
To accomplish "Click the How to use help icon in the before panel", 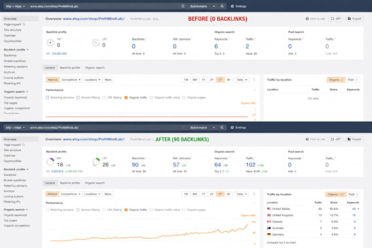I will (307, 19).
